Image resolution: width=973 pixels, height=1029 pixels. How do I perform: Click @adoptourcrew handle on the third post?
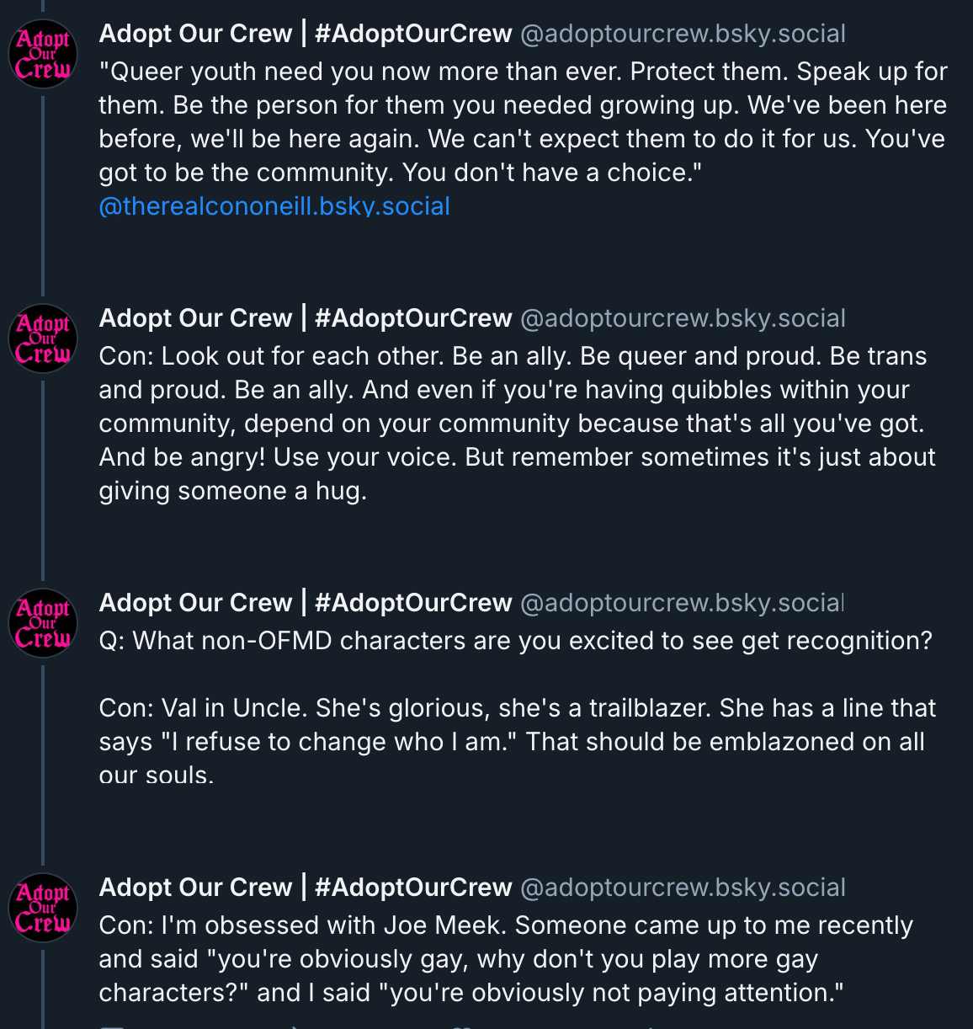[x=681, y=603]
